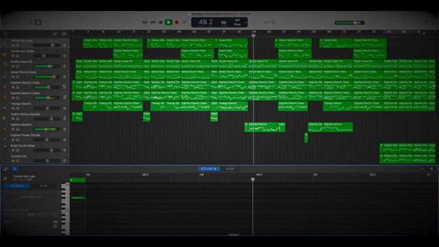Screen dimensions: 439x247
Task: Select the Twangy Electric track name
Action: click(x=21, y=104)
